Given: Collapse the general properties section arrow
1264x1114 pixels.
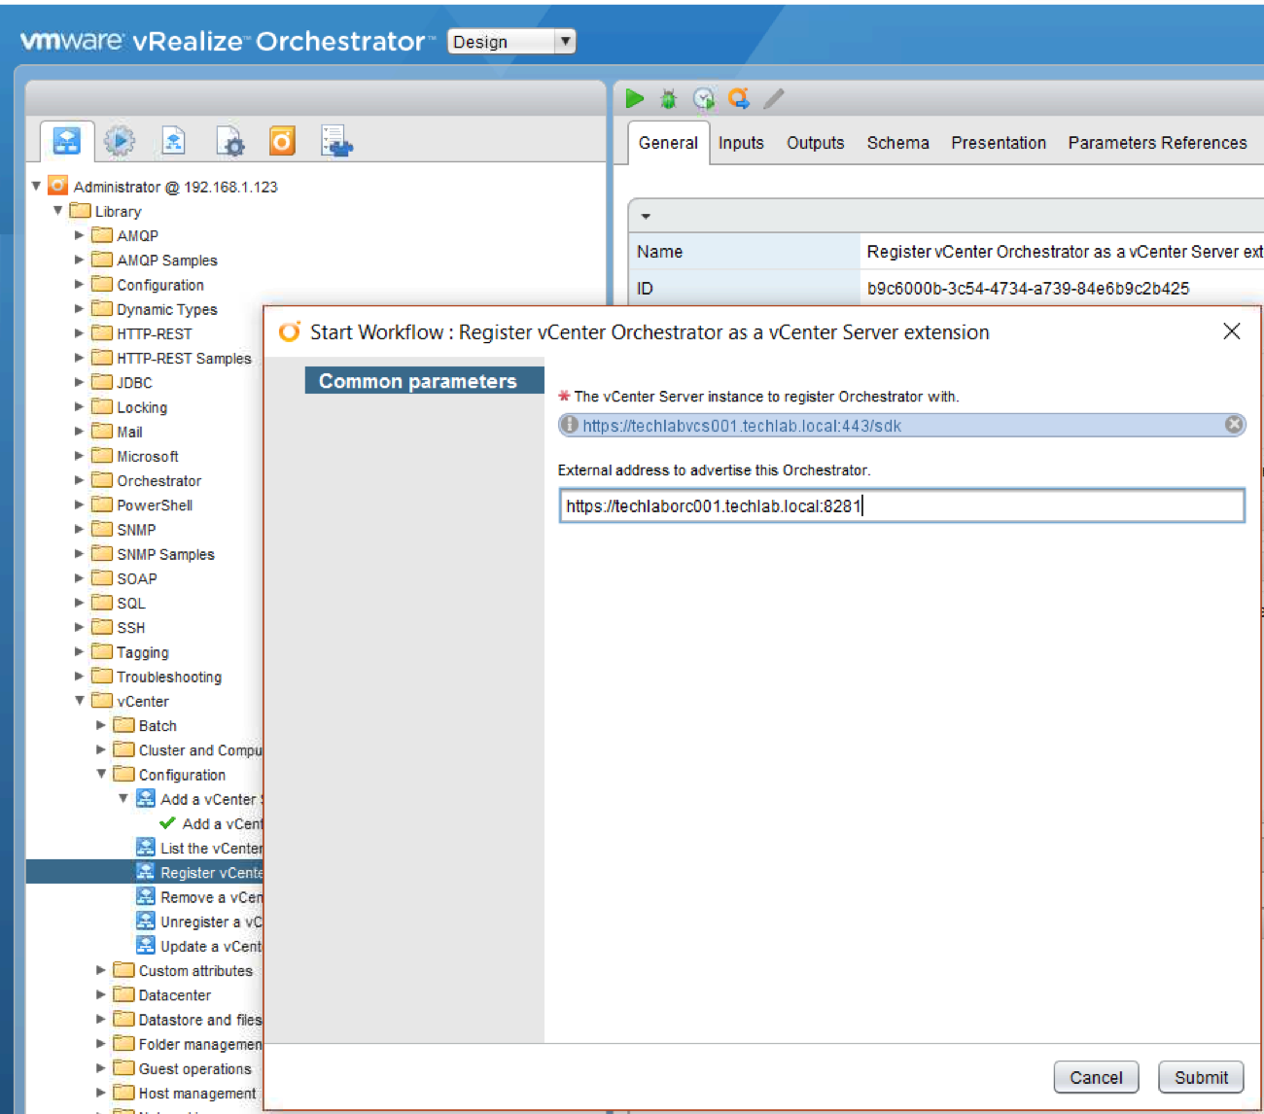Looking at the screenshot, I should 646,216.
